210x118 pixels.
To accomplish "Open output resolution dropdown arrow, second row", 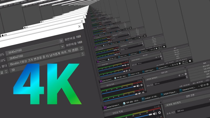I will coord(62,47).
